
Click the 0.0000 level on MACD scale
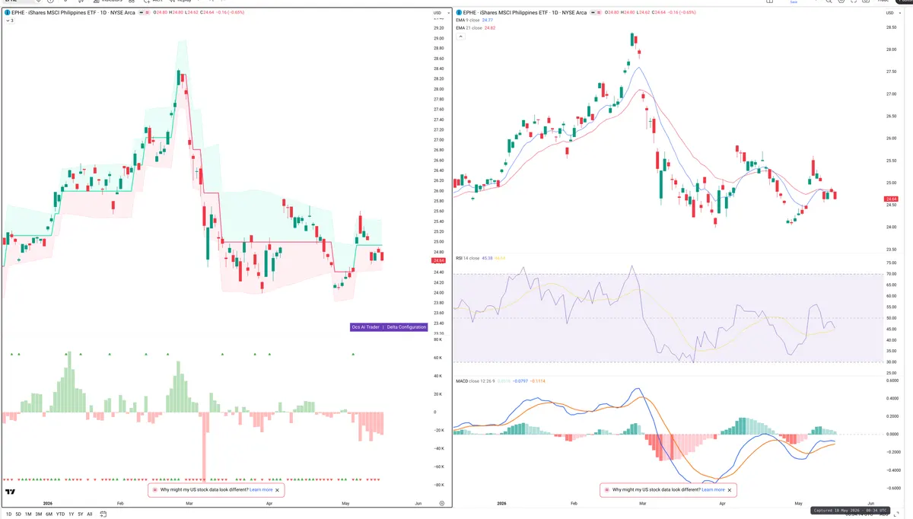[892, 434]
